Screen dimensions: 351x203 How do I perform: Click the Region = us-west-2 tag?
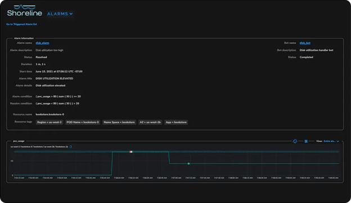[49, 122]
